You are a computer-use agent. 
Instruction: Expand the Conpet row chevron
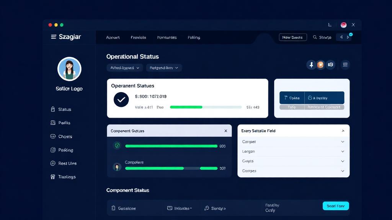pos(342,142)
